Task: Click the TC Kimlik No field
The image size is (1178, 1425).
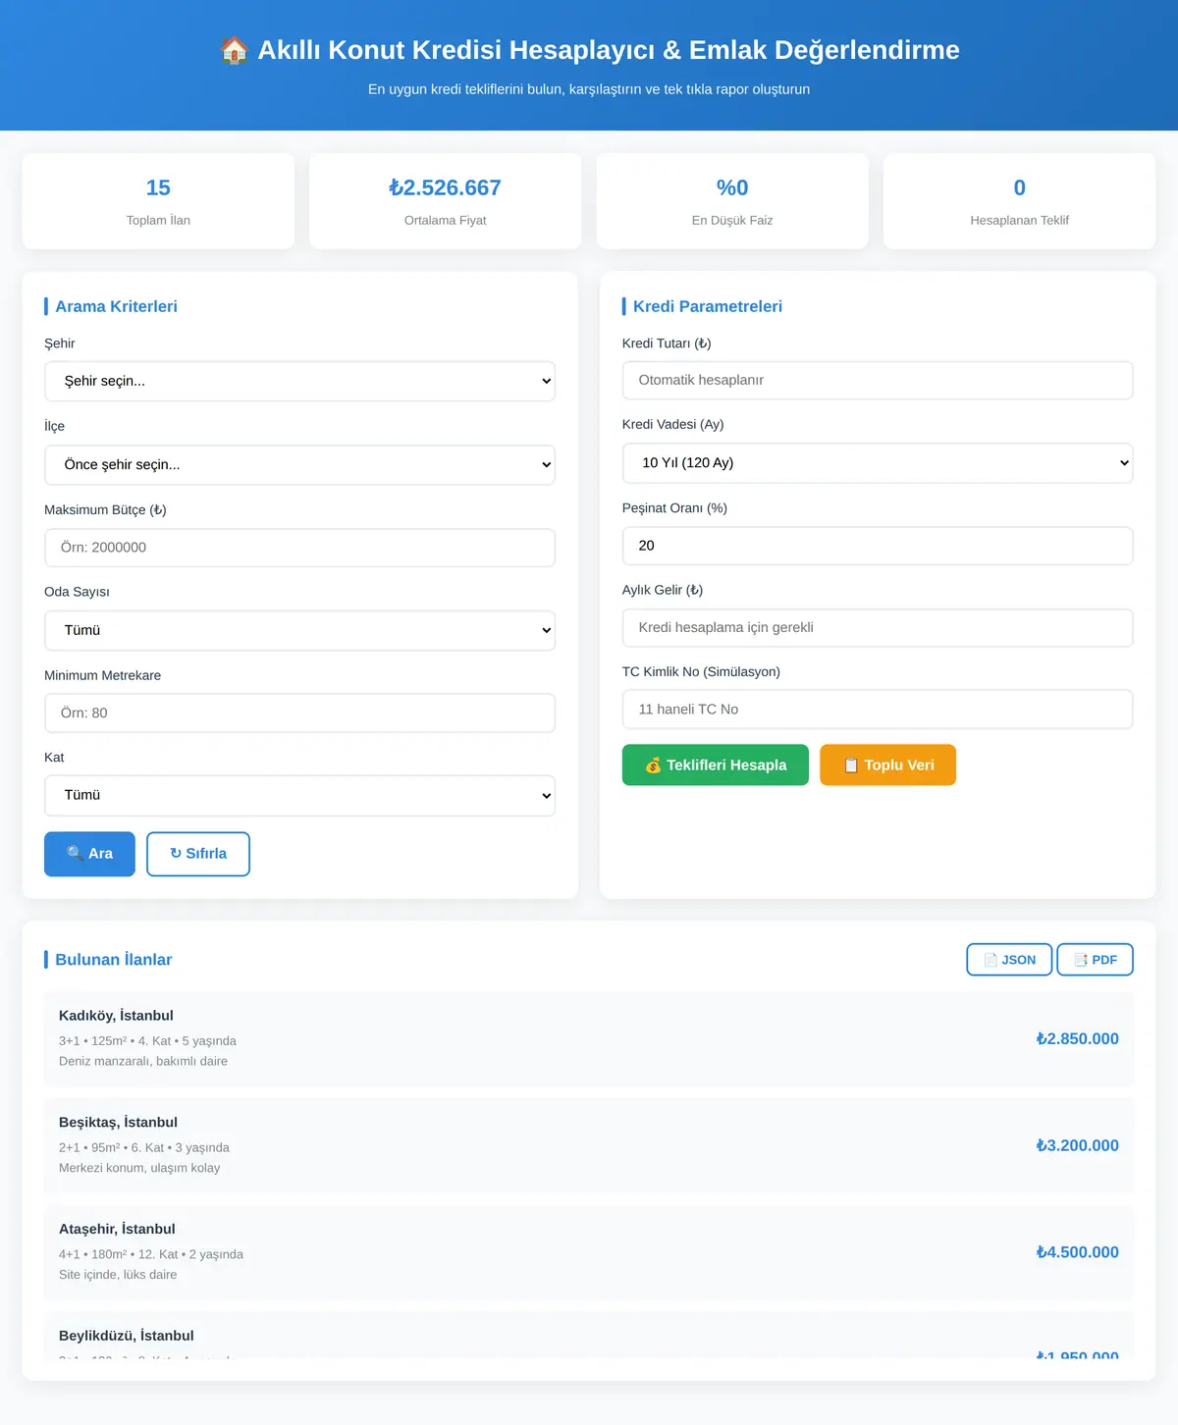Action: [878, 709]
